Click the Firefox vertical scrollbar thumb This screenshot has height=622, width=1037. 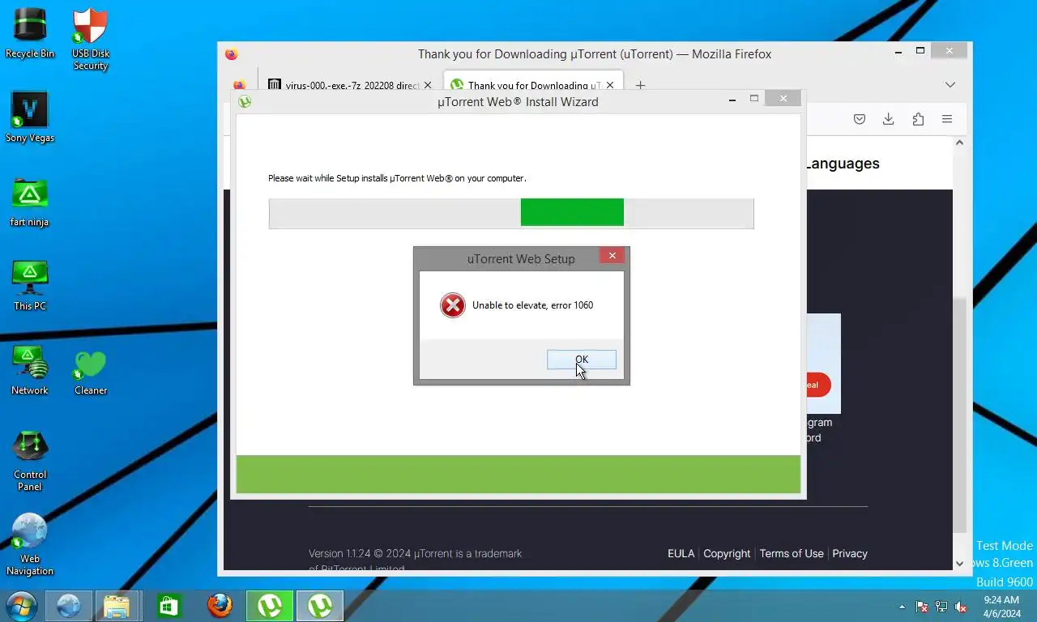959,415
